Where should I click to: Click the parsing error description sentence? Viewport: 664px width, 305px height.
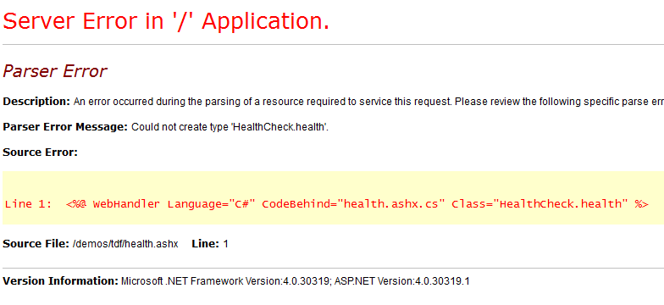[368, 102]
